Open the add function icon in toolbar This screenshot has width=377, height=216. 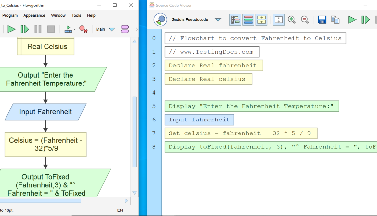click(x=125, y=29)
